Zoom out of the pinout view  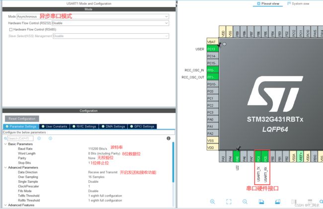(x=245, y=202)
